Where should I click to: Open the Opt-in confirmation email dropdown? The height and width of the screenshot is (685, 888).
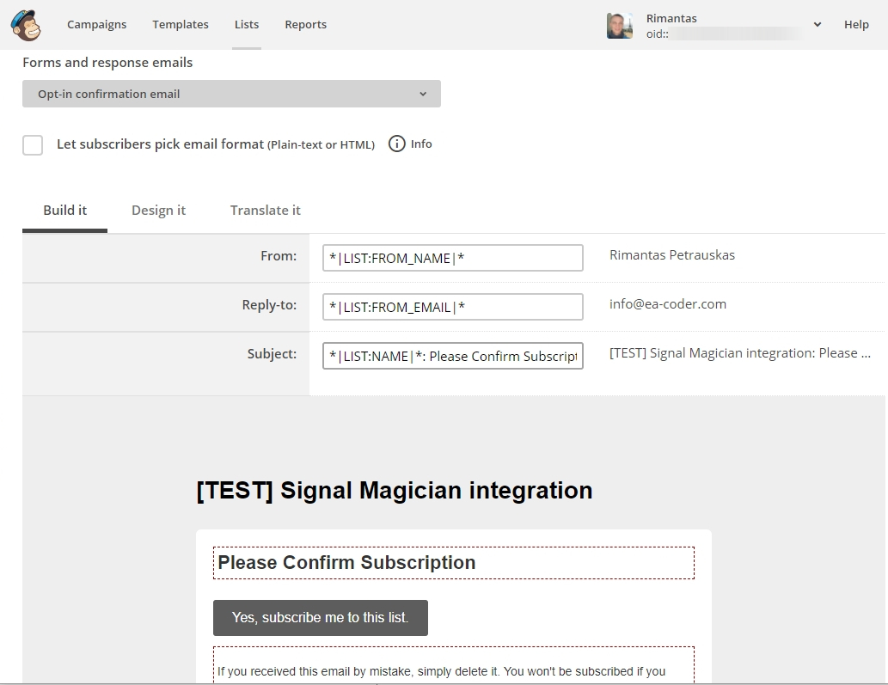(x=231, y=94)
